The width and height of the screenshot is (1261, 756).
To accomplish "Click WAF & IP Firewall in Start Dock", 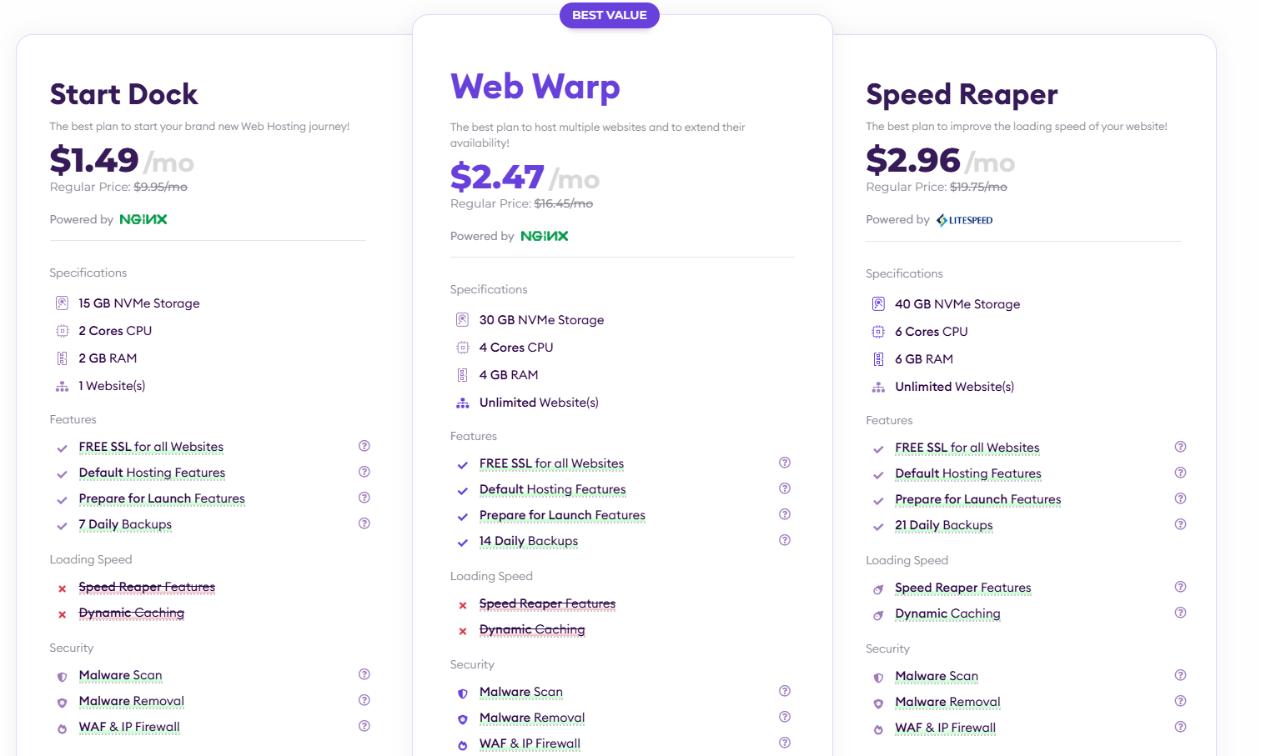I will click(129, 727).
